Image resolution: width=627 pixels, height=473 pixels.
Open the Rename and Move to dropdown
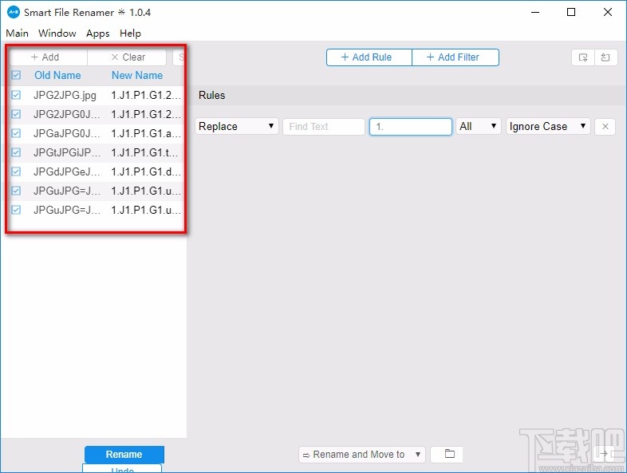[x=362, y=454]
